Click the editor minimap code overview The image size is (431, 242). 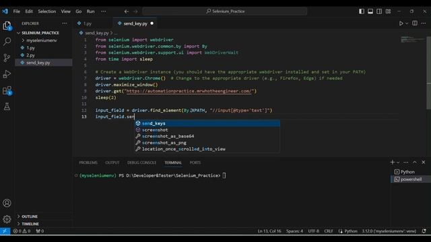pyautogui.click(x=412, y=39)
